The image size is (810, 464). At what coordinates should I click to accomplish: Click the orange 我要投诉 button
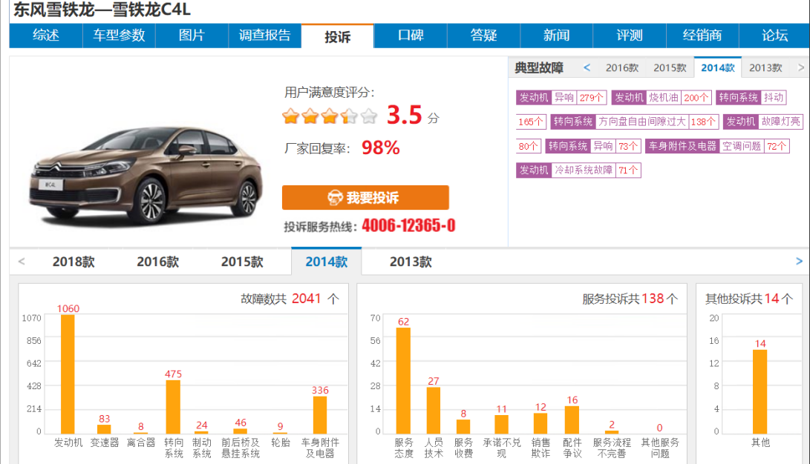(x=365, y=197)
